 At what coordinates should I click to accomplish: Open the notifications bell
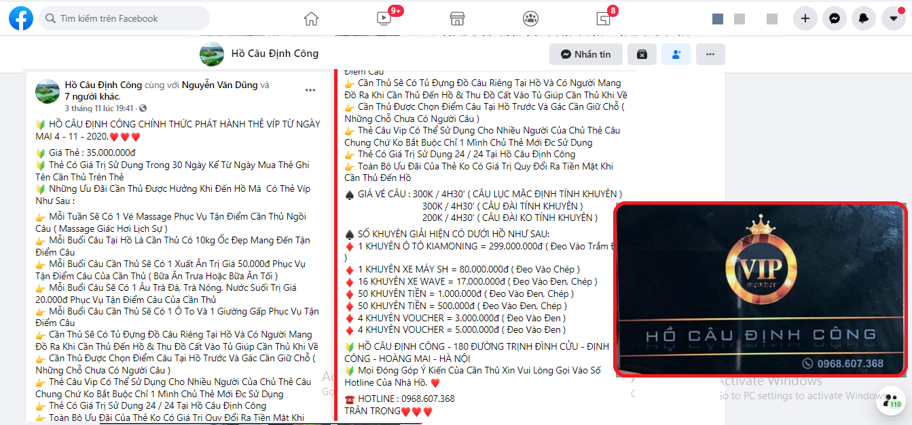(864, 18)
